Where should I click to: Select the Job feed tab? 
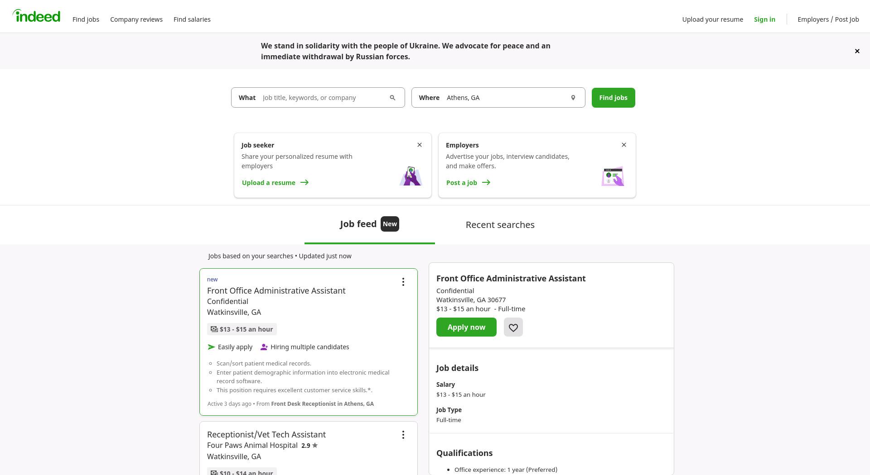[x=369, y=224]
